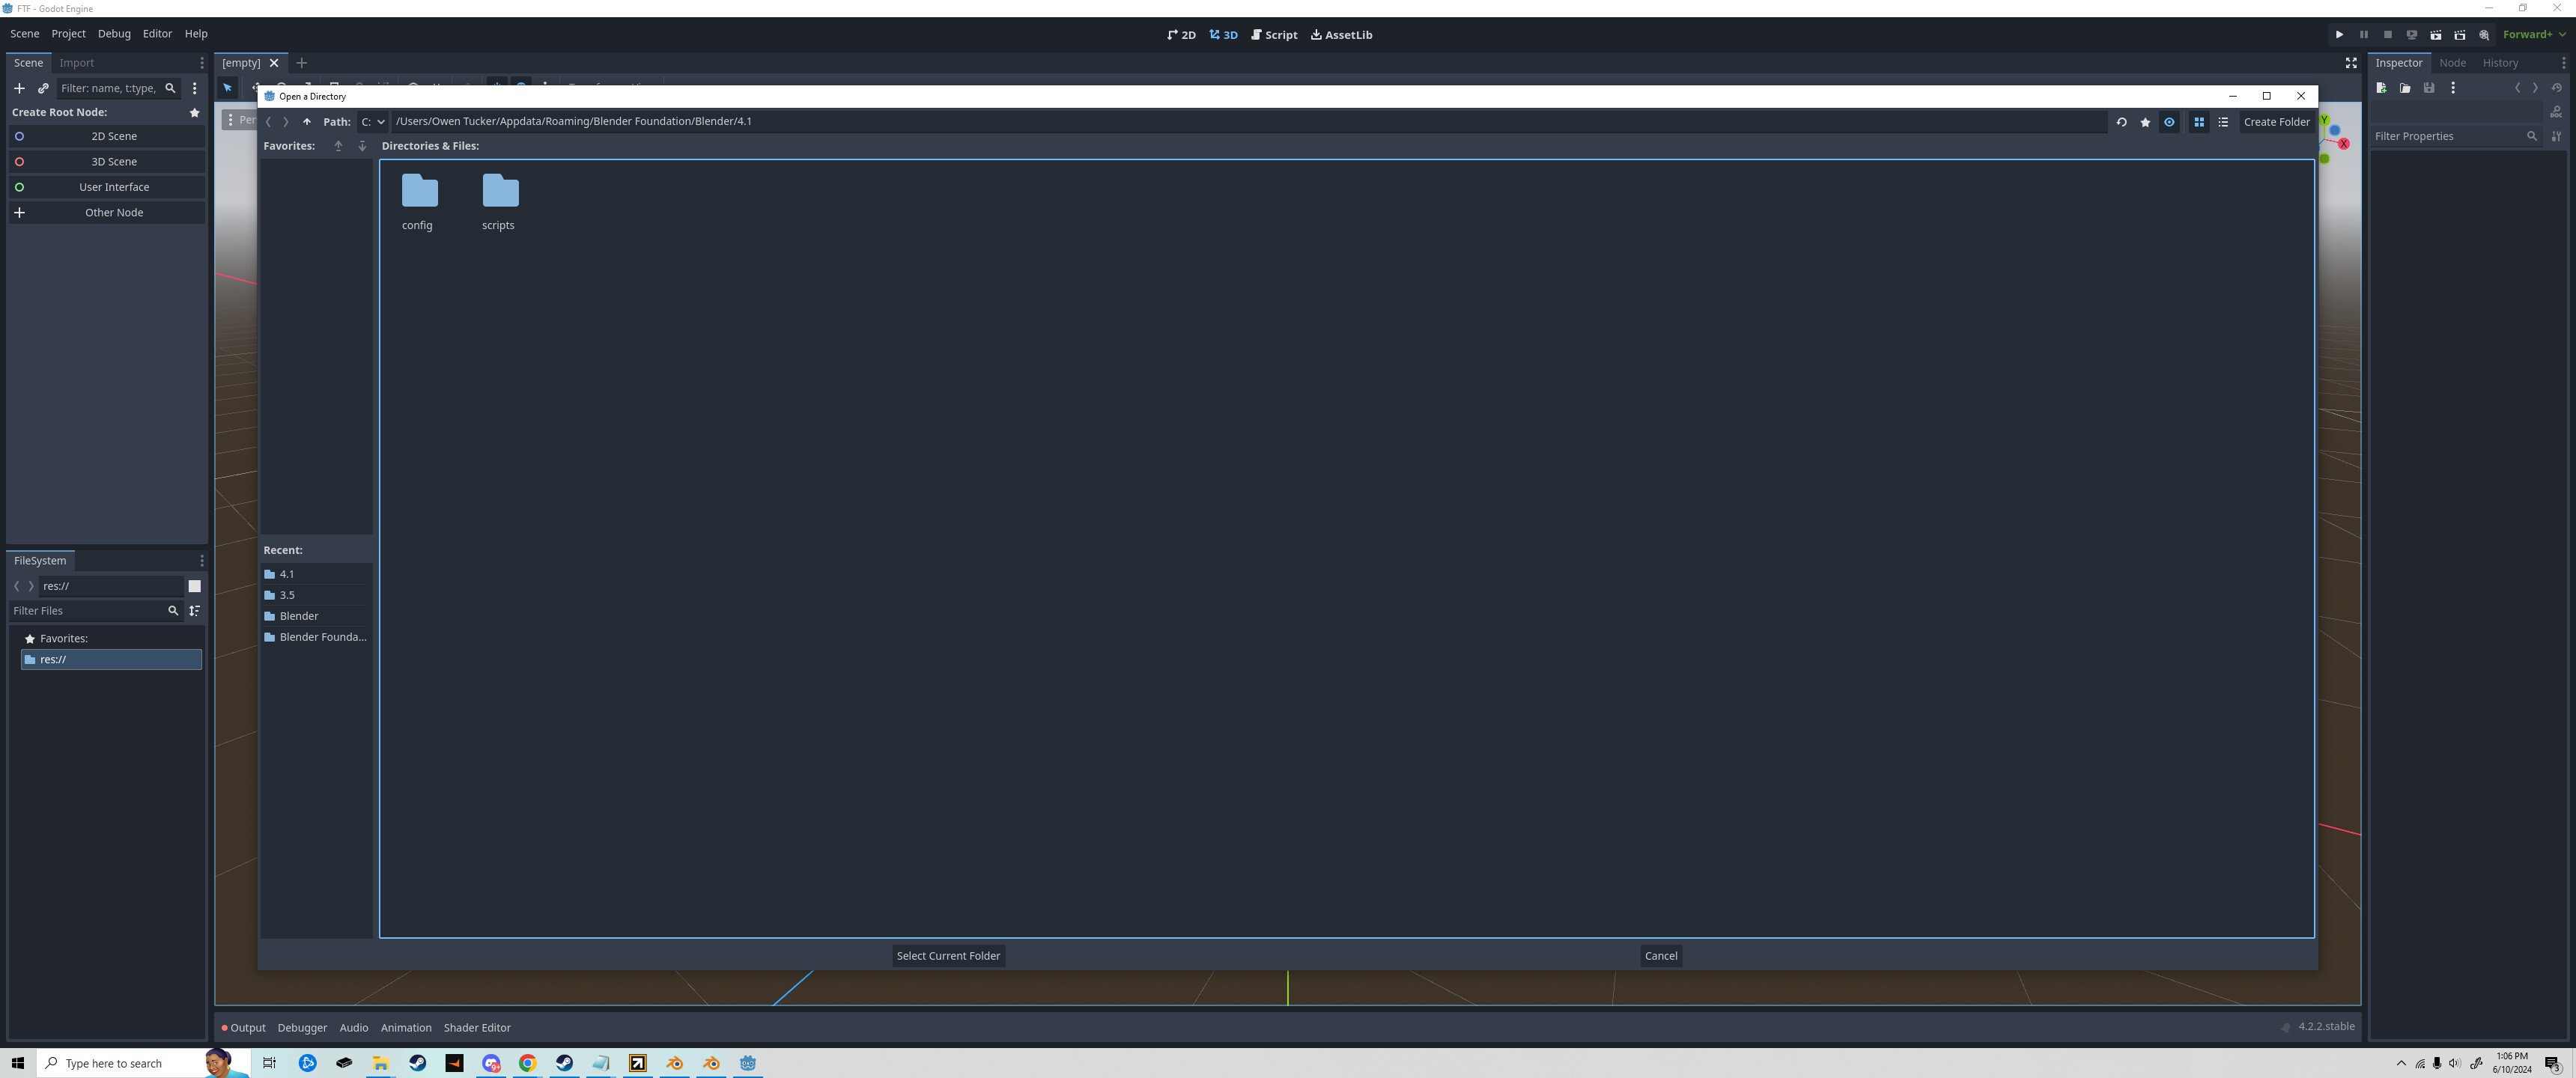Image resolution: width=2576 pixels, height=1078 pixels.
Task: Open the Shader Editor bottom panel
Action: (477, 1028)
